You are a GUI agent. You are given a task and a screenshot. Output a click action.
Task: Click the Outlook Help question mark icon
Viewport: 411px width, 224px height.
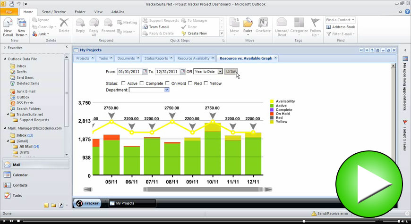407,12
